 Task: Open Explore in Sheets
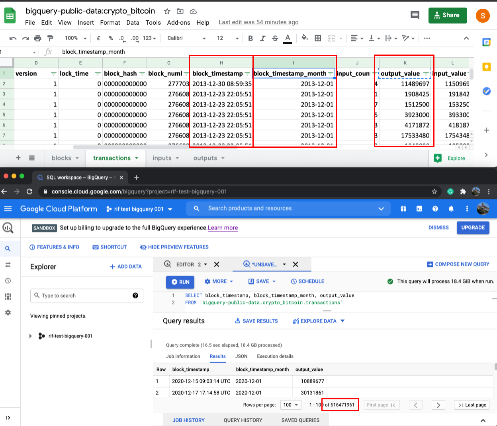[x=450, y=158]
